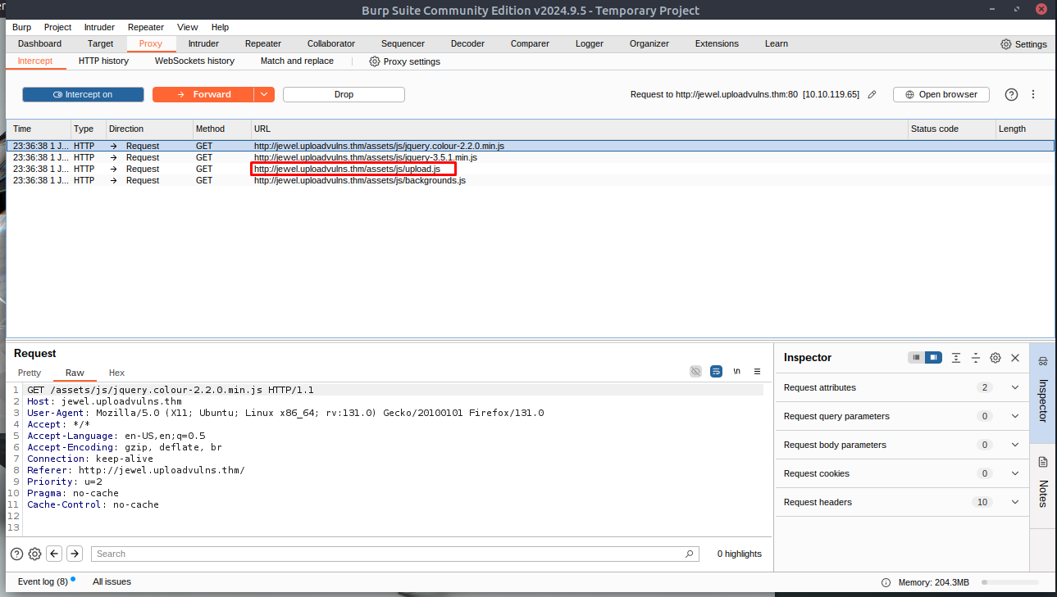This screenshot has height=597, width=1057.
Task: Select the backgrounds.js request row
Action: coord(531,180)
